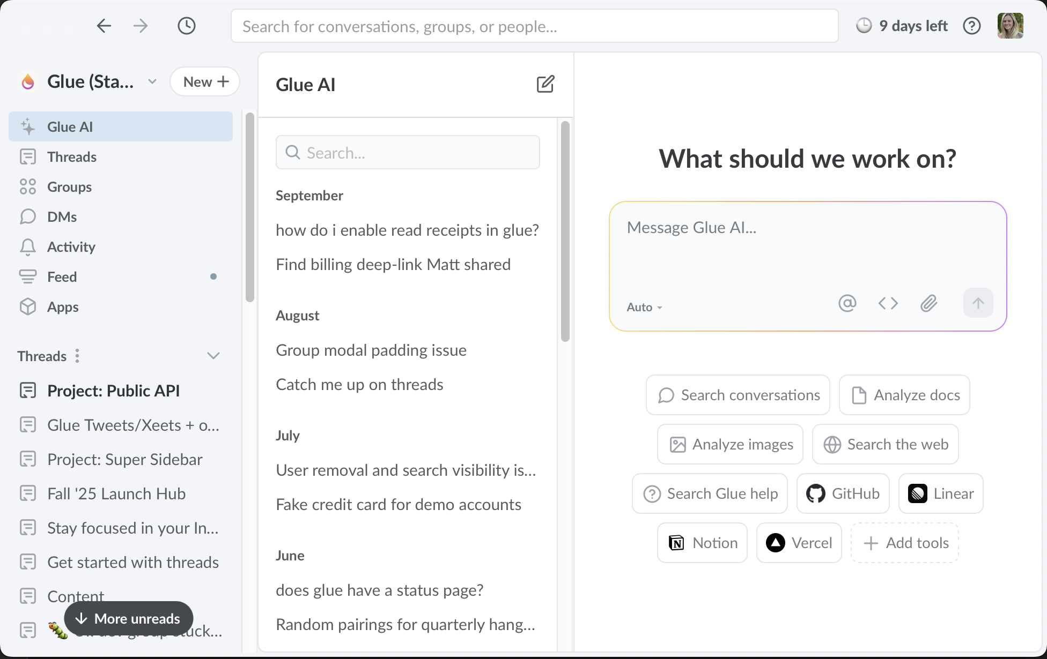Click the paperclip attachment icon
This screenshot has height=659, width=1047.
[928, 303]
